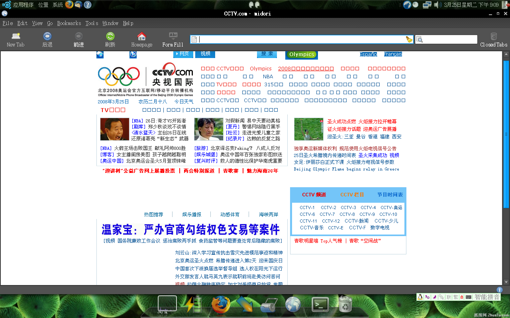Screen dimensions: 510x318
Task: Click the 搜索 search button
Action: pos(267,54)
